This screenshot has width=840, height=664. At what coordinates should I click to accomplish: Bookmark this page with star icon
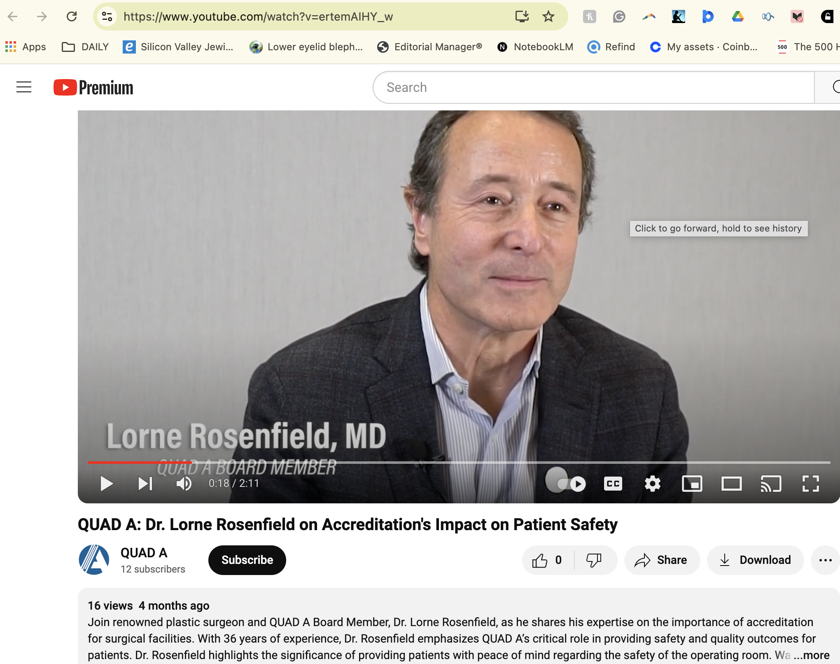[548, 16]
